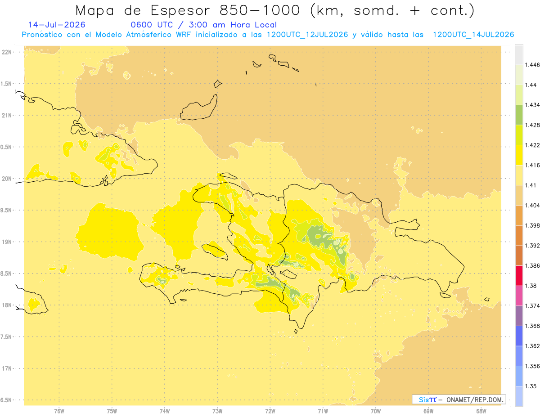Screen dimensions: 540x417
Task: Pick the gray colorbar segment above 1.446
Action: pyautogui.click(x=519, y=54)
